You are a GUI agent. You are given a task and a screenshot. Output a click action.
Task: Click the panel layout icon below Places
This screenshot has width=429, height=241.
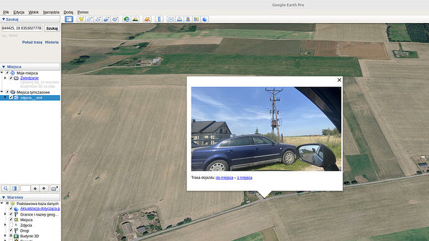point(14,189)
